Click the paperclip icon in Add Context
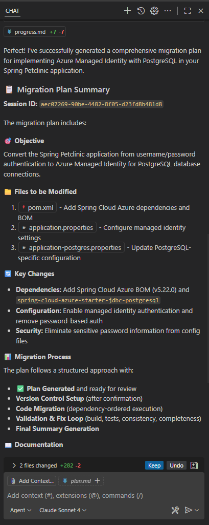The image size is (209, 525). tap(13, 481)
